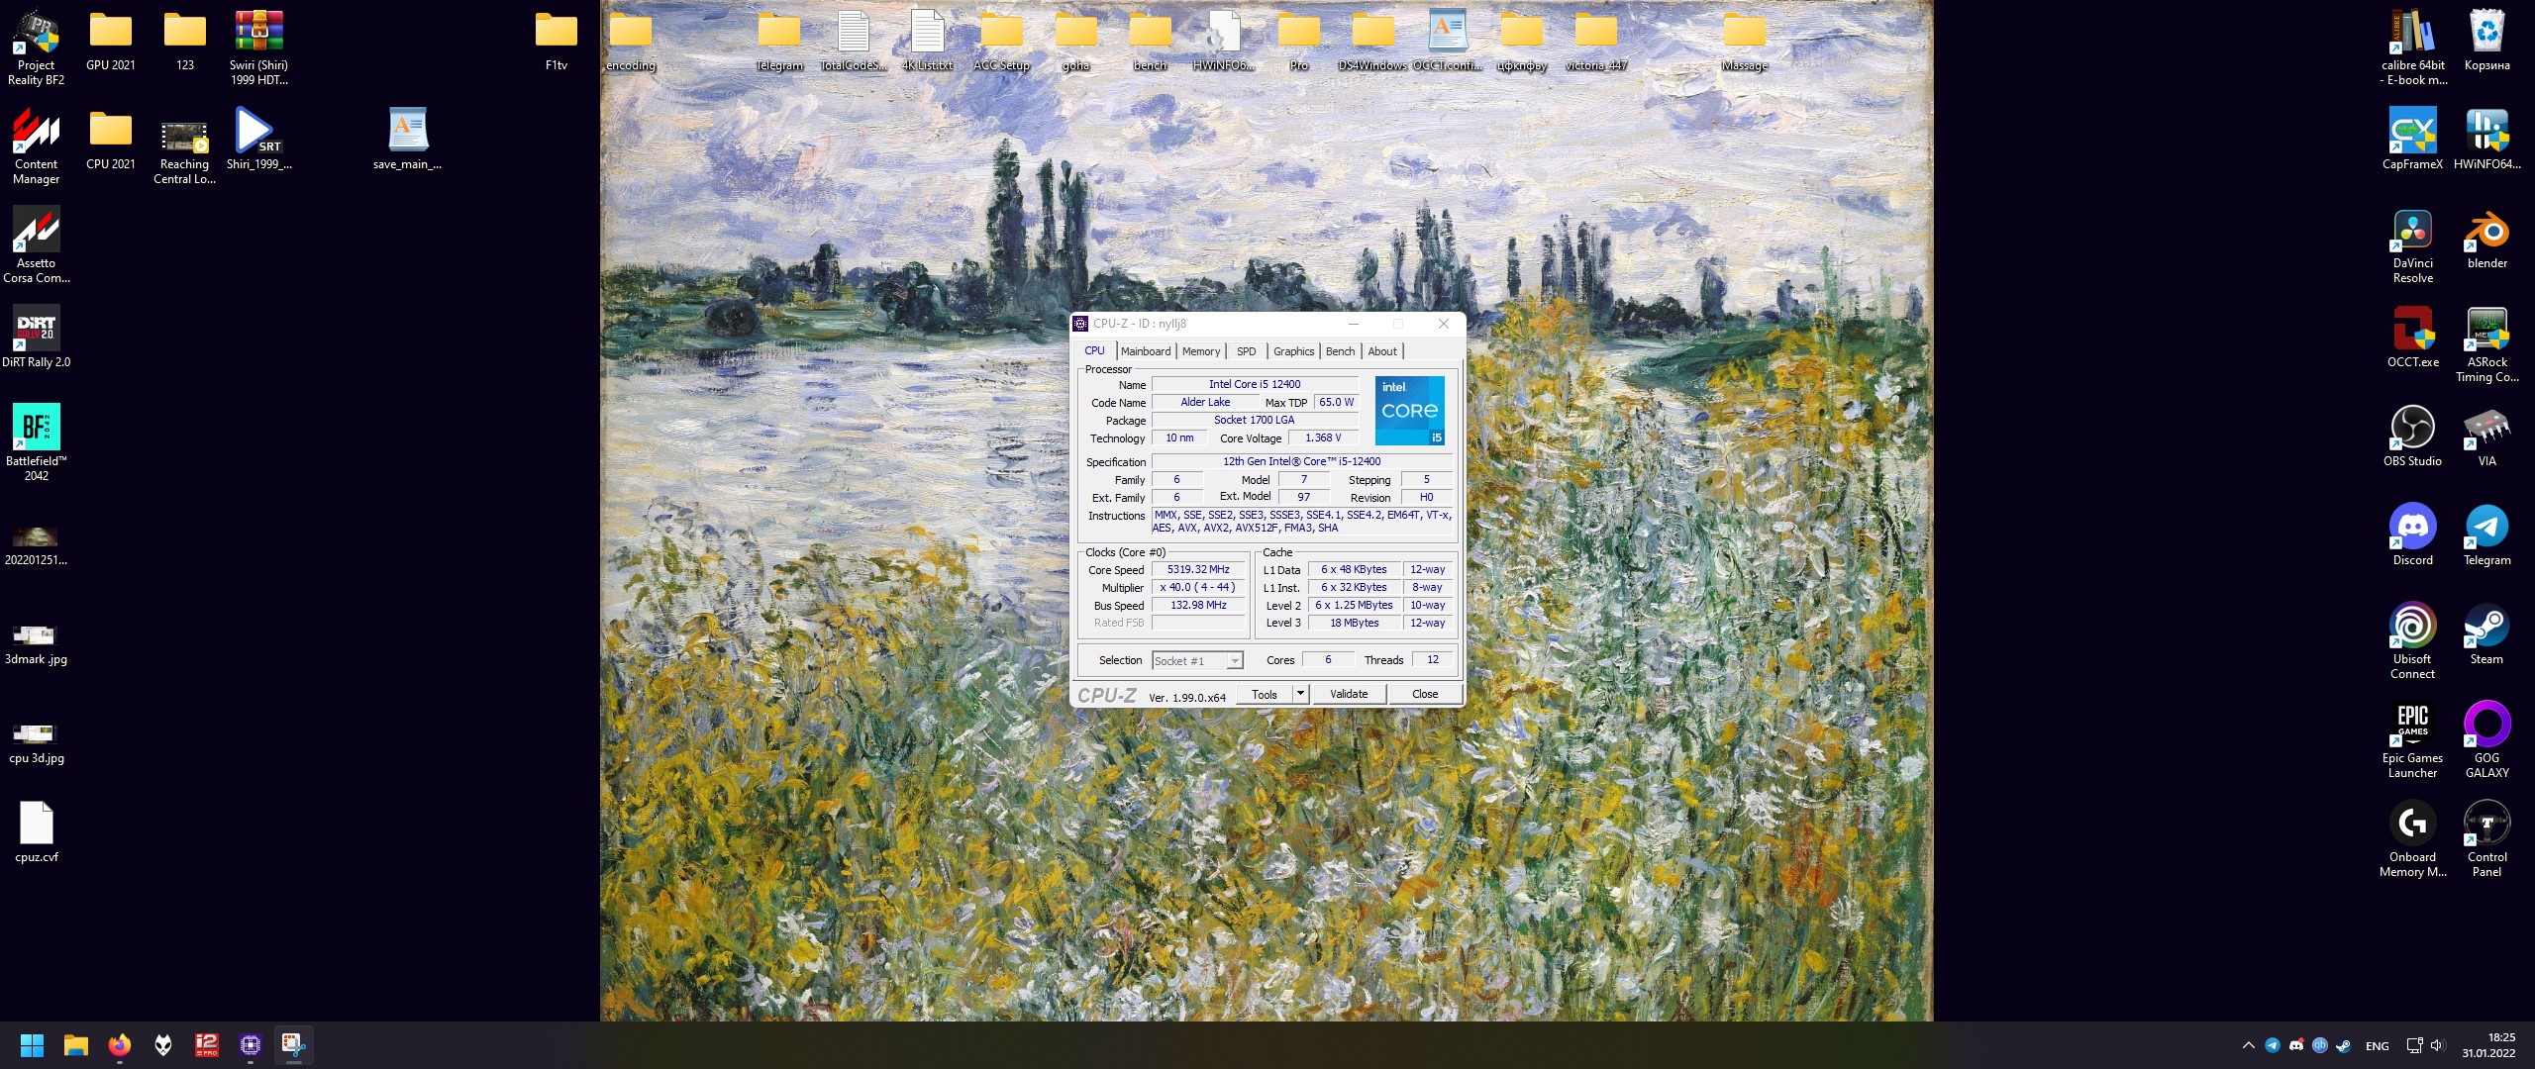Open the volume control in tray
The width and height of the screenshot is (2535, 1069).
pos(2438,1045)
